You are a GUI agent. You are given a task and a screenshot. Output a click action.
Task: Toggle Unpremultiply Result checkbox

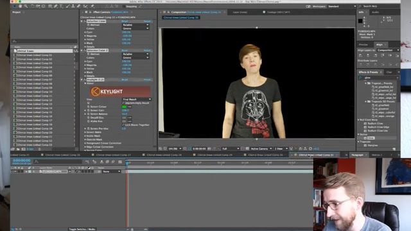click(x=123, y=103)
